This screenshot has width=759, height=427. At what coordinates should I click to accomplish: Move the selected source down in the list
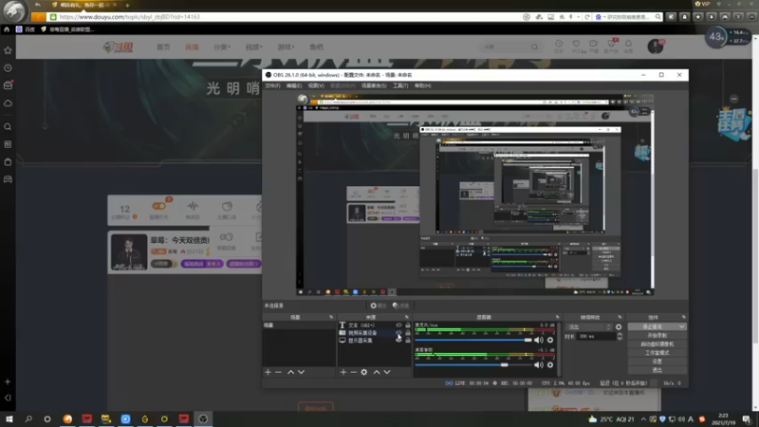click(x=387, y=372)
